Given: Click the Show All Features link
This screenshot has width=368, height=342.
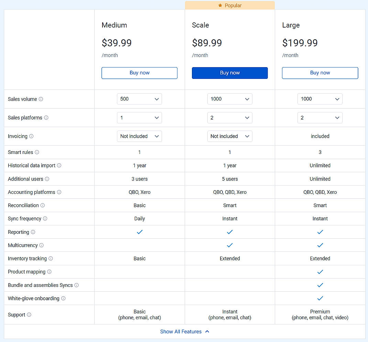Looking at the screenshot, I should pos(181,331).
